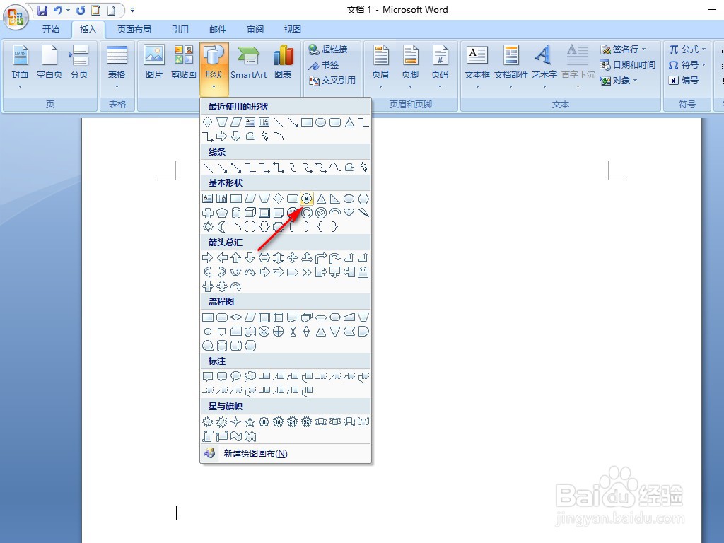This screenshot has width=724, height=543.
Task: Switch to the 视图 tab
Action: tap(292, 30)
